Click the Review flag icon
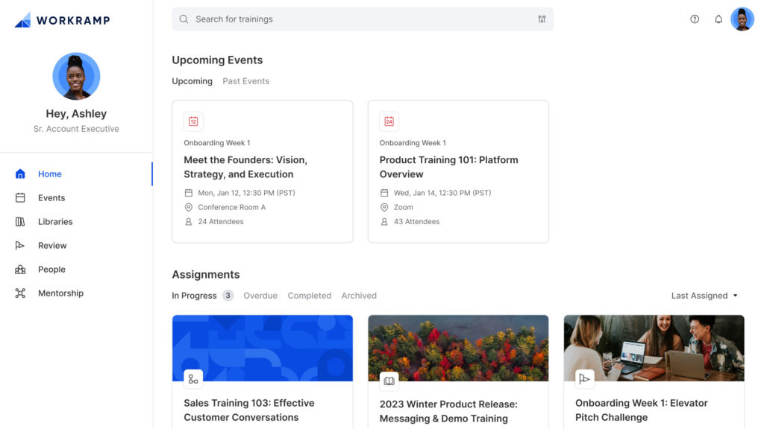The image size is (764, 429). (20, 245)
